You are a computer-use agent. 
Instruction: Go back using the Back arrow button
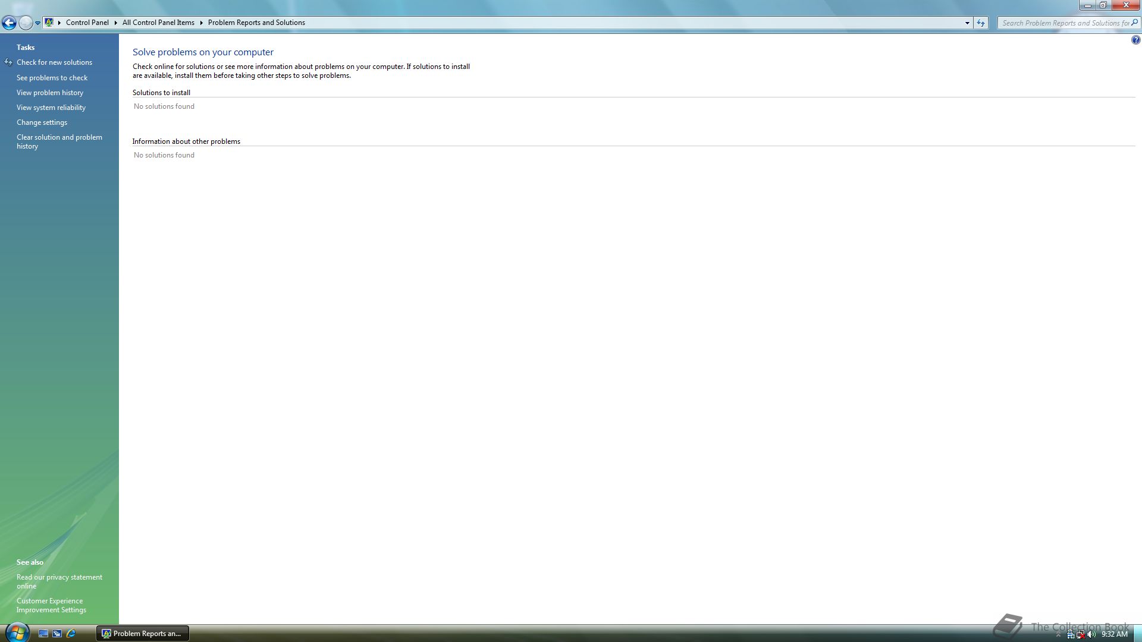(x=9, y=23)
